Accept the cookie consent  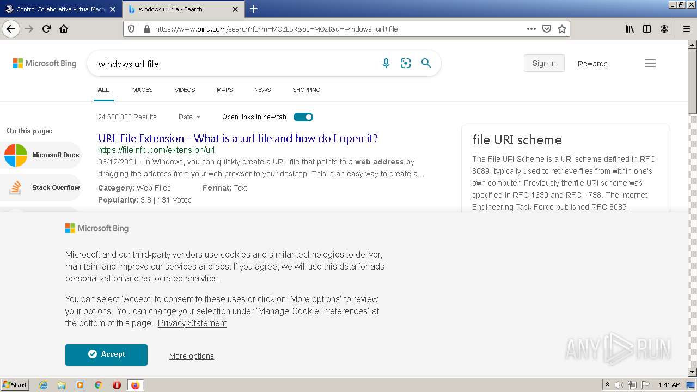coord(106,354)
